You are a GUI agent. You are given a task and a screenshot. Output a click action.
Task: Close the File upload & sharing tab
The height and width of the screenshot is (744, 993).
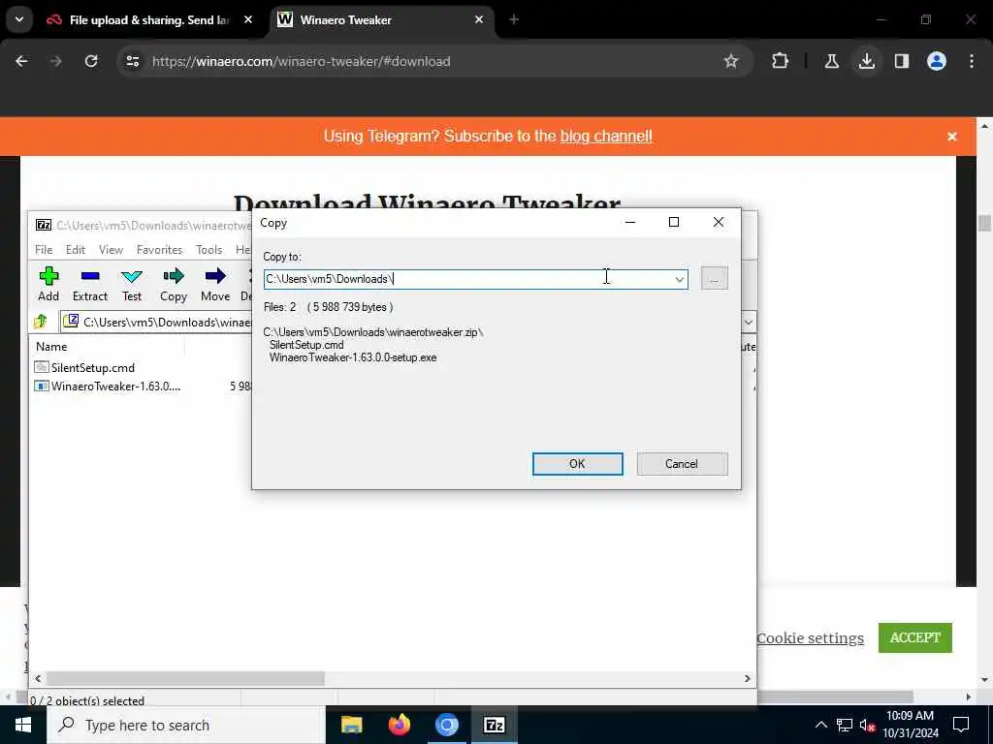(x=248, y=20)
